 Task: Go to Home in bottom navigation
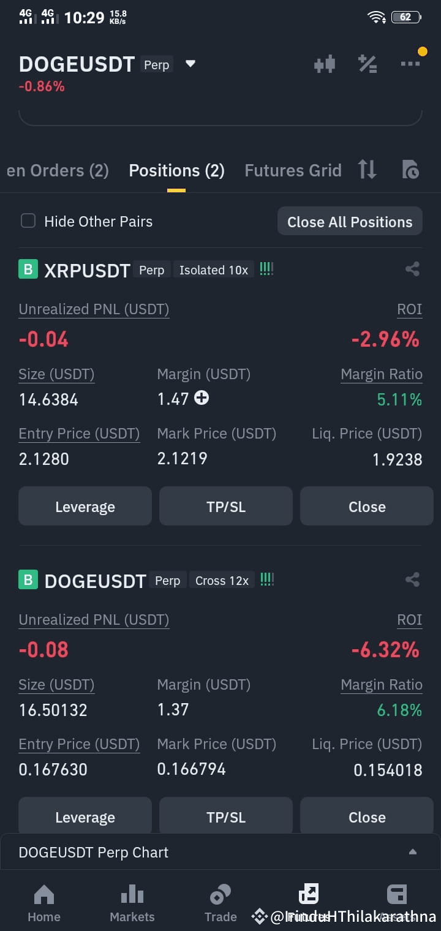click(x=44, y=903)
